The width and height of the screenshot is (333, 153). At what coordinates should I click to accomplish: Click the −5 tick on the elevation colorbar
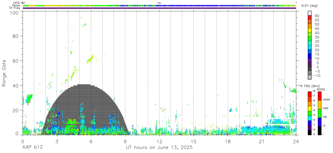(x=317, y=72)
